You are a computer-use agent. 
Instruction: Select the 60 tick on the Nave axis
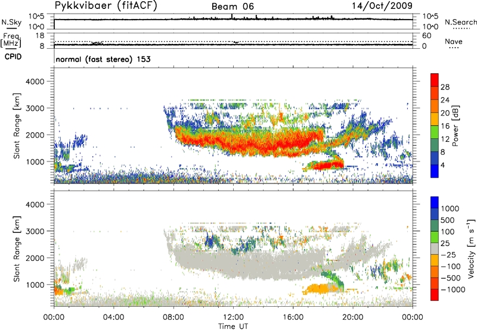coord(426,36)
